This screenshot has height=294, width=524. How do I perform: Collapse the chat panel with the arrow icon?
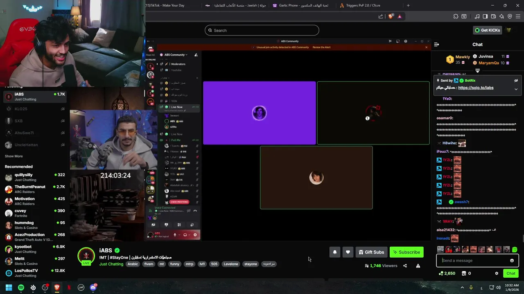tap(436, 45)
